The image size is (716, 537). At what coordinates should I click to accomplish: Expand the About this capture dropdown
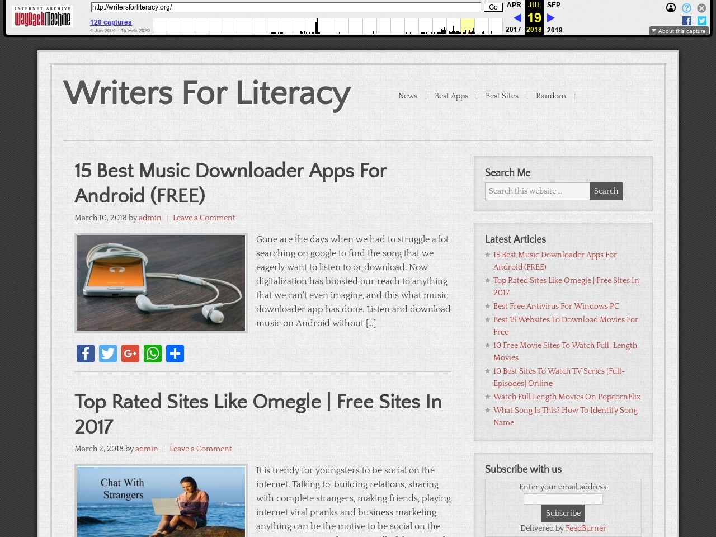click(679, 31)
